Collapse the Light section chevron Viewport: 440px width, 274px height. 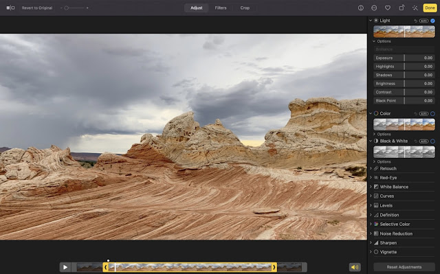coord(371,21)
